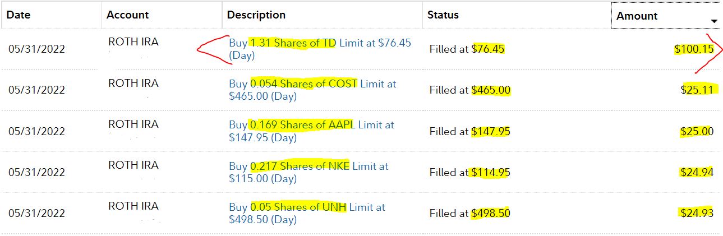This screenshot has height=236, width=723.
Task: Select the Amount column header label
Action: (x=637, y=16)
